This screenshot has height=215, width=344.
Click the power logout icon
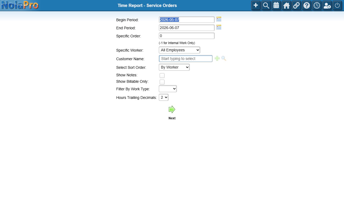tap(337, 5)
